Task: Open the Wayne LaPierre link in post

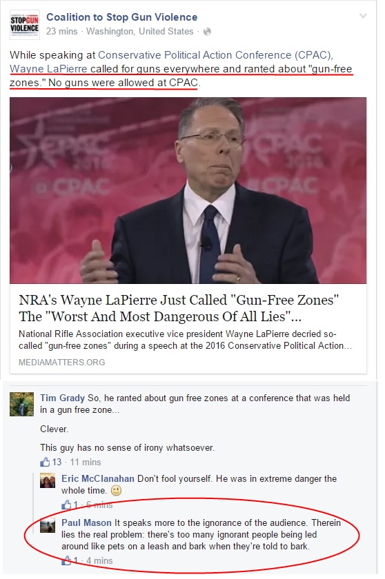Action: 48,69
